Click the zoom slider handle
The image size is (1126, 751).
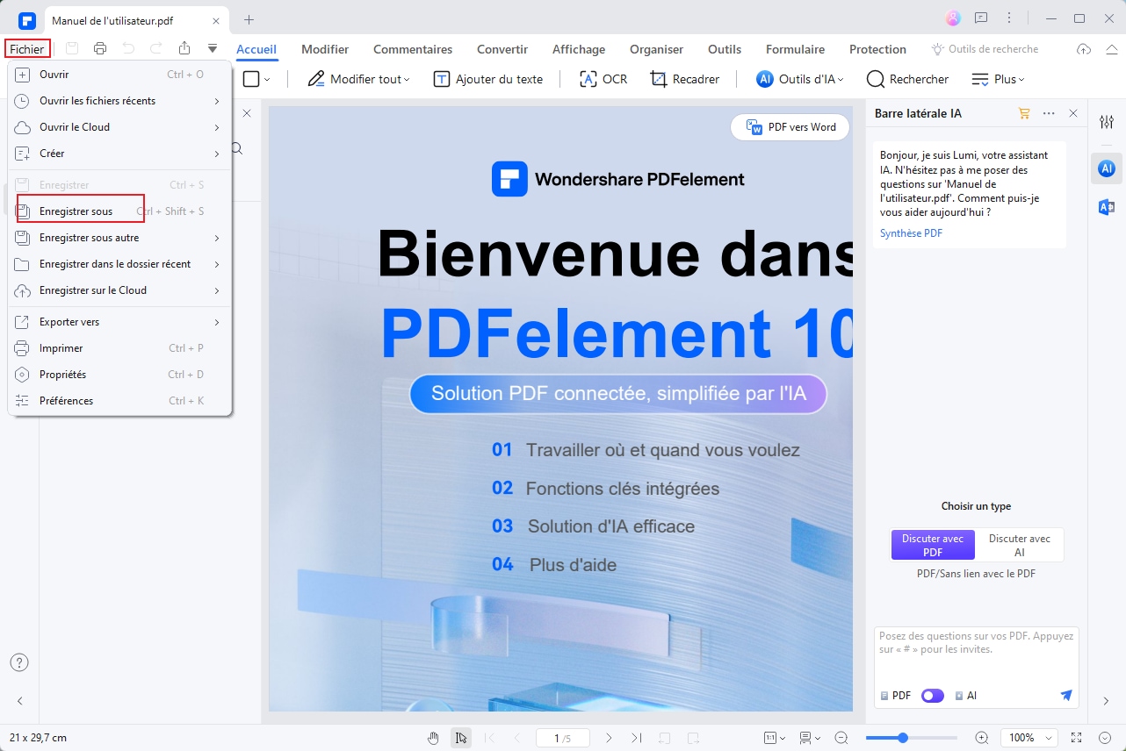(903, 738)
